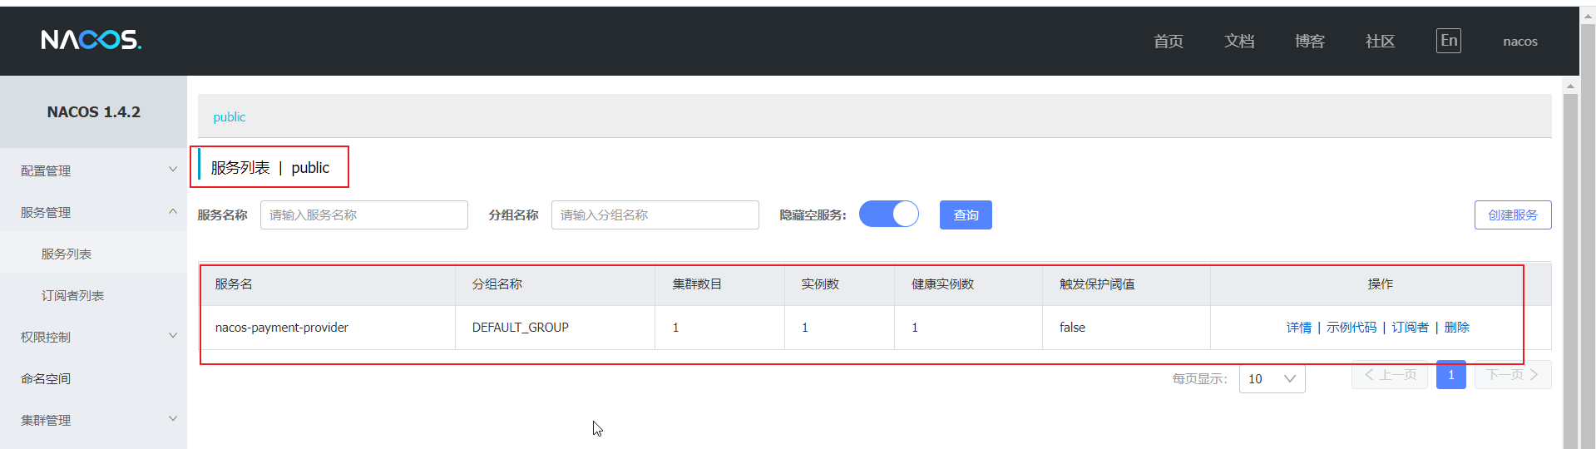Click the NACOS 1.4.2 sidebar title
Screen dimensions: 1596x449
[x=93, y=112]
